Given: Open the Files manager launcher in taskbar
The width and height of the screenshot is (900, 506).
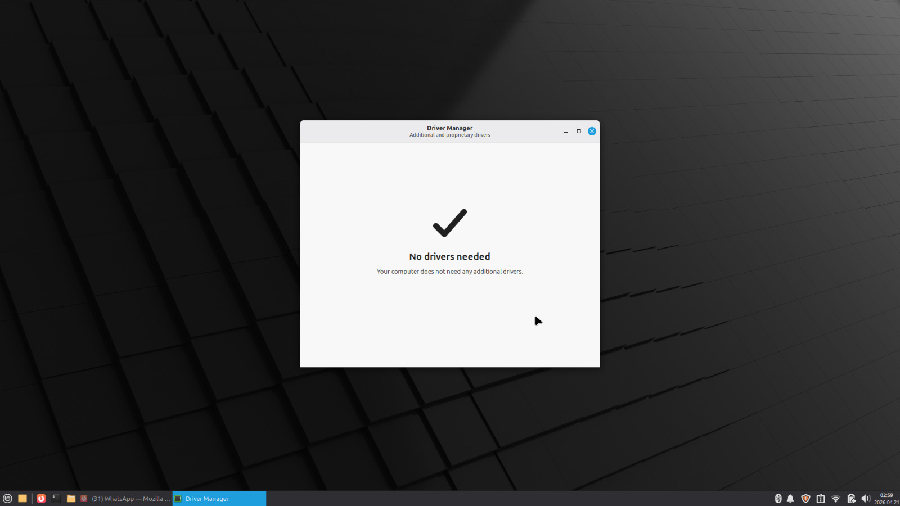Looking at the screenshot, I should click(x=71, y=498).
